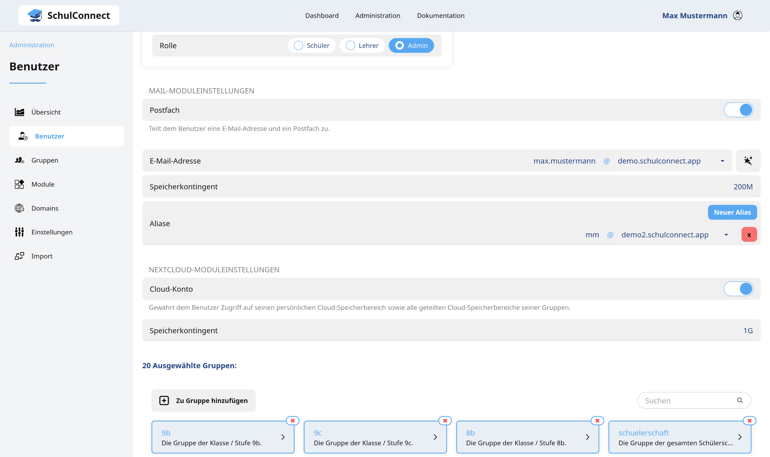
Task: Remove the 9b group with red x
Action: coord(292,421)
